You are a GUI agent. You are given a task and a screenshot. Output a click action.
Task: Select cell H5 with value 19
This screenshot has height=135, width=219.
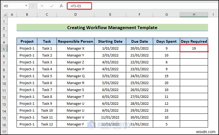194,48
